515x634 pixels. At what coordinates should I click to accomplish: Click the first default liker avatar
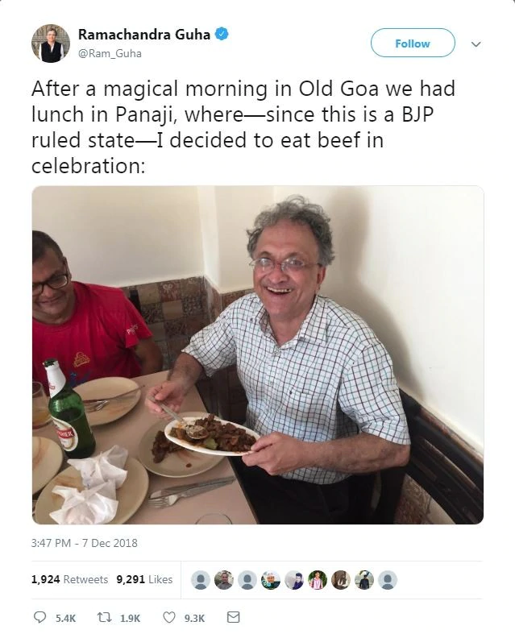coord(201,579)
